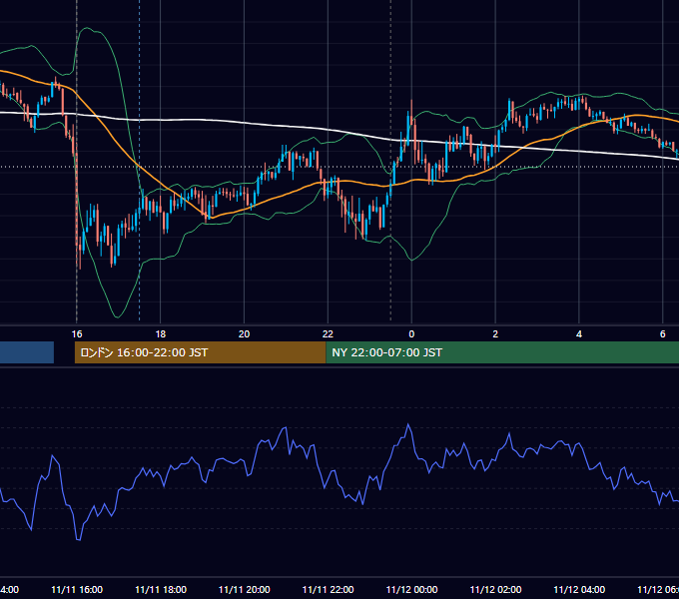Click the 11/12 02:00 label on the lower axis

[x=495, y=589]
